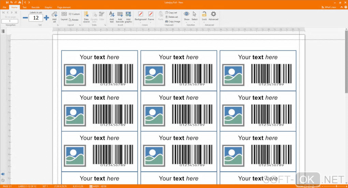Increase labels in set with plus
Viewport: 348px width, 188px height.
(46, 18)
